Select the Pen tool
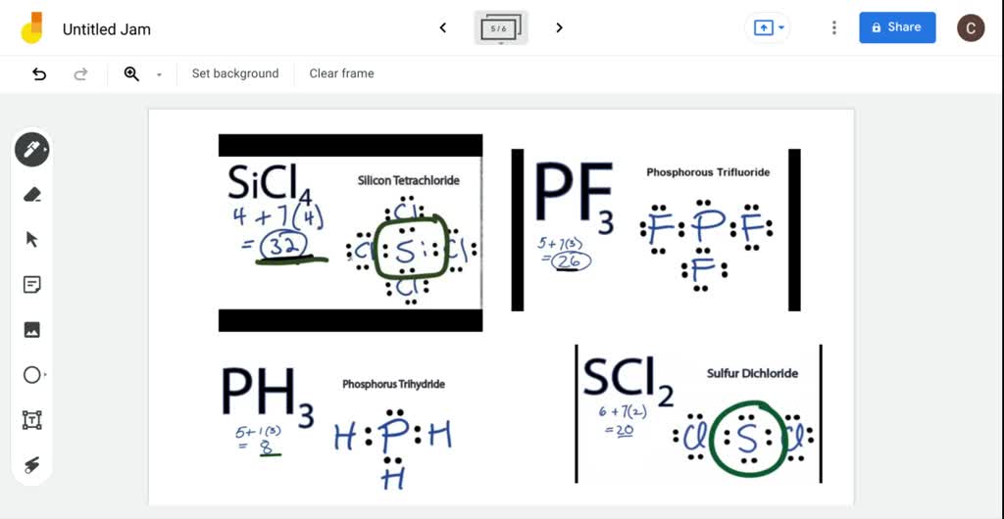Viewport: 1004px width, 519px height. pyautogui.click(x=31, y=150)
